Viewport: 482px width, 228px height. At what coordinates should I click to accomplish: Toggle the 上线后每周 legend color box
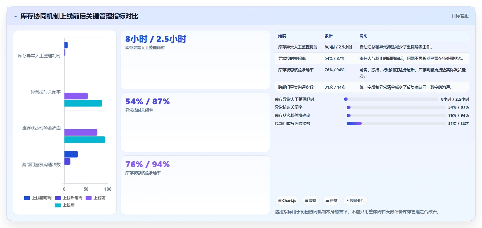[x=58, y=198]
